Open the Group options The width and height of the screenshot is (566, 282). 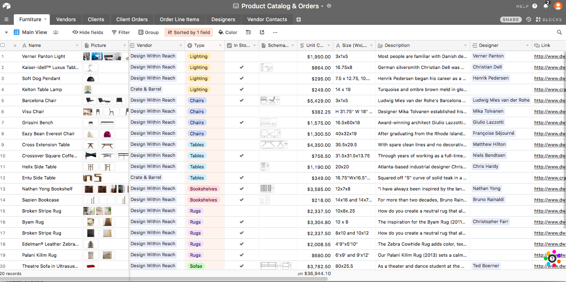point(148,32)
